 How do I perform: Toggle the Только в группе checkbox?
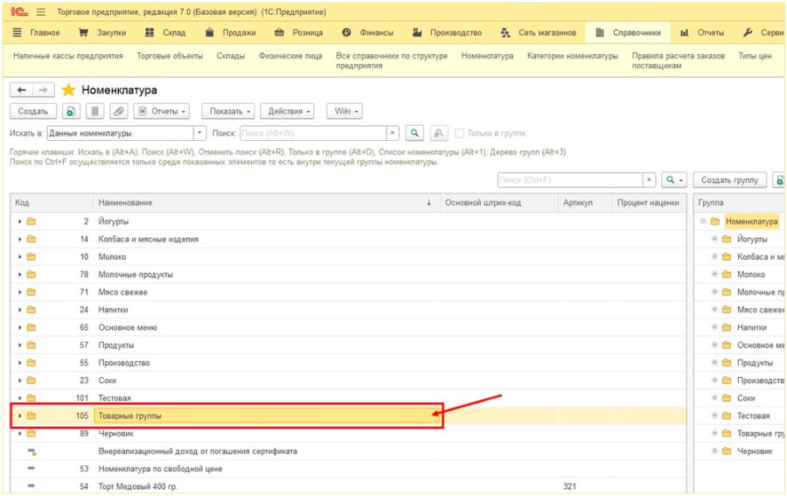tap(459, 133)
